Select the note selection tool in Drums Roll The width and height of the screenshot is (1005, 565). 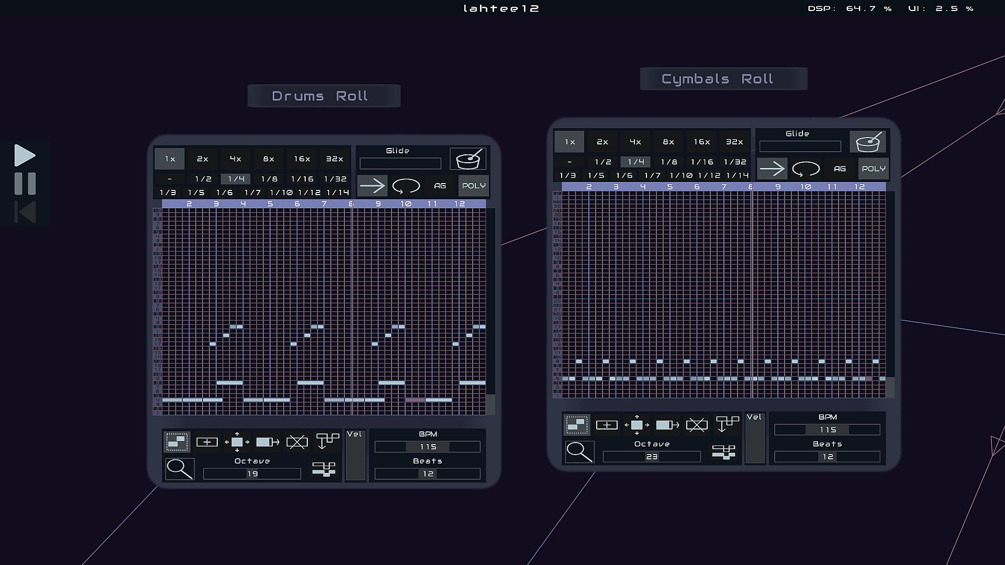pyautogui.click(x=177, y=442)
